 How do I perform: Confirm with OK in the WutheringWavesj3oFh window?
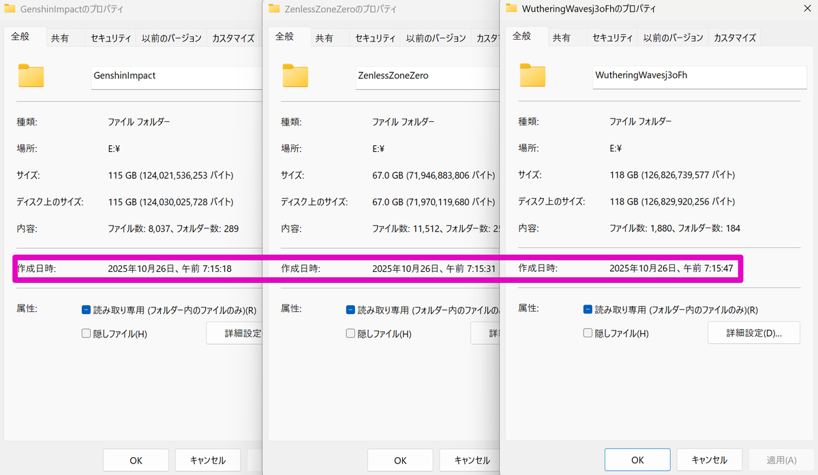pos(637,460)
